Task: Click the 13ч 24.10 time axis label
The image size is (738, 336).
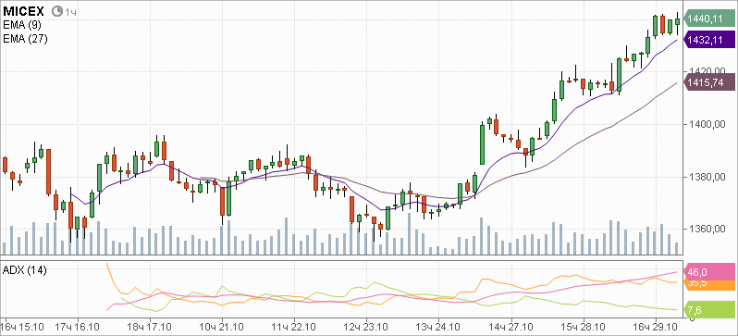Action: click(437, 326)
